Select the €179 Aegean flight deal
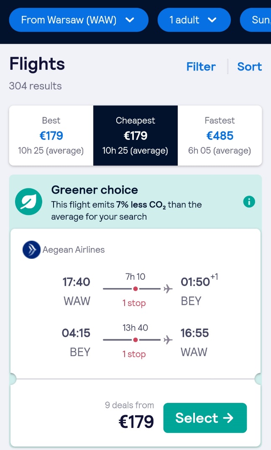This screenshot has width=271, height=450. tap(205, 418)
